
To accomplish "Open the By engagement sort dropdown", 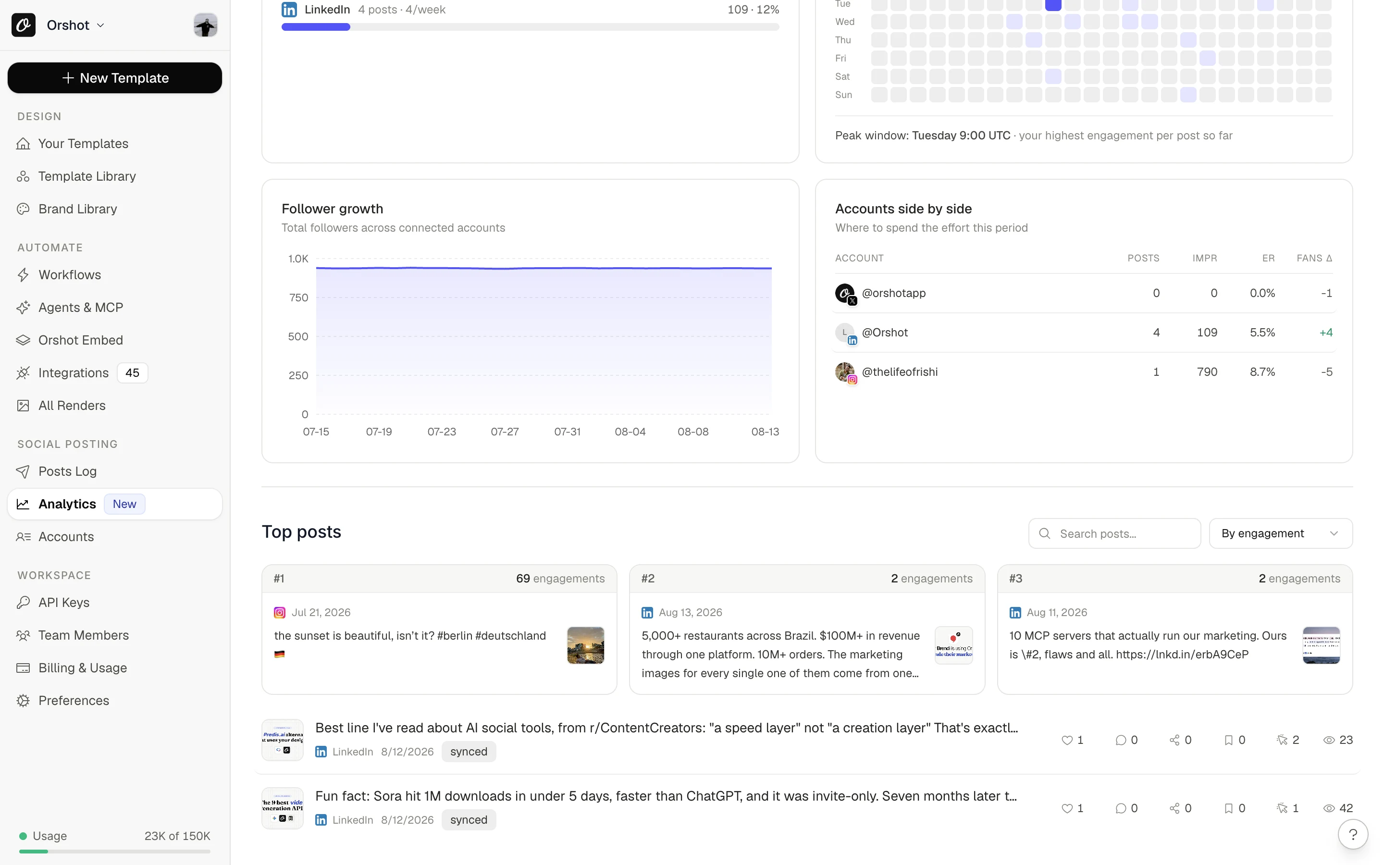I will tap(1281, 533).
